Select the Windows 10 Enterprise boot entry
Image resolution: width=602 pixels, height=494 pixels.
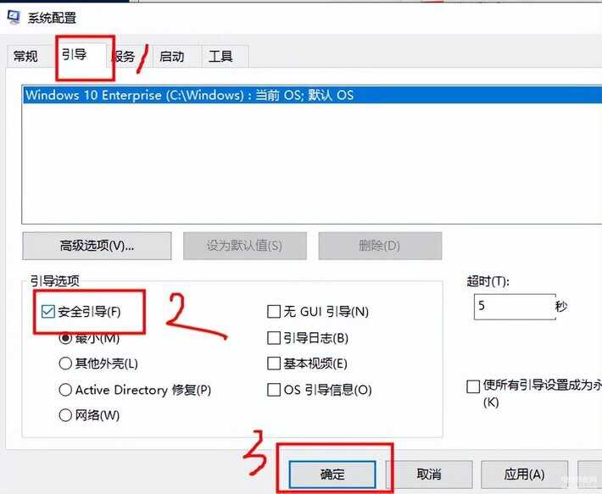[312, 95]
